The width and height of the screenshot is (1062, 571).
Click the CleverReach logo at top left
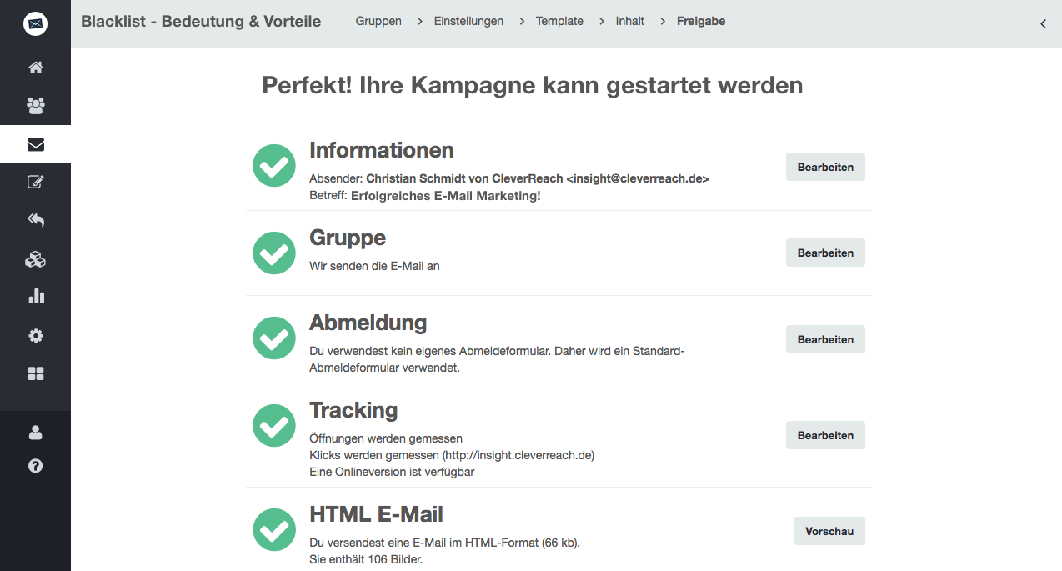[x=35, y=23]
